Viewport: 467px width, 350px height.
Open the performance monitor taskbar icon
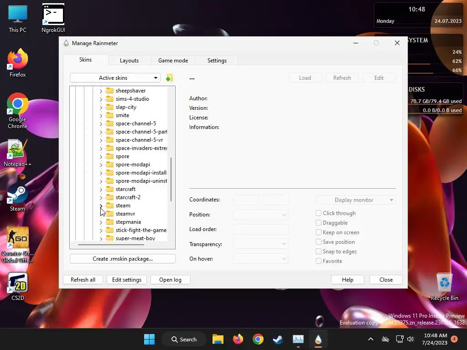coord(298,339)
